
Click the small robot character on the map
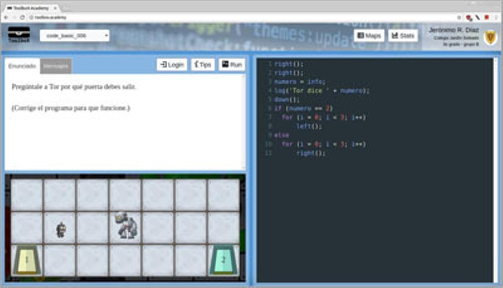[61, 229]
